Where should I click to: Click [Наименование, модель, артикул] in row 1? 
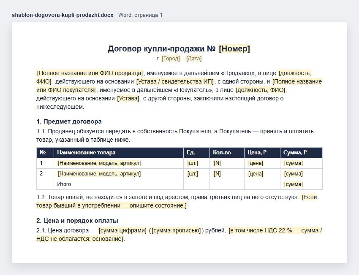tap(99, 163)
